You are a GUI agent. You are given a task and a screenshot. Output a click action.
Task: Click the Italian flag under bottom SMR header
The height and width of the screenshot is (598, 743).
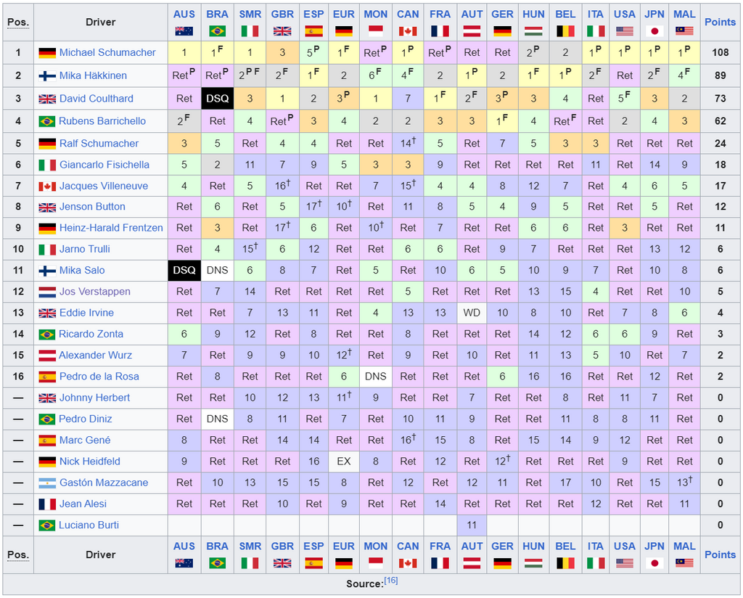coord(250,563)
